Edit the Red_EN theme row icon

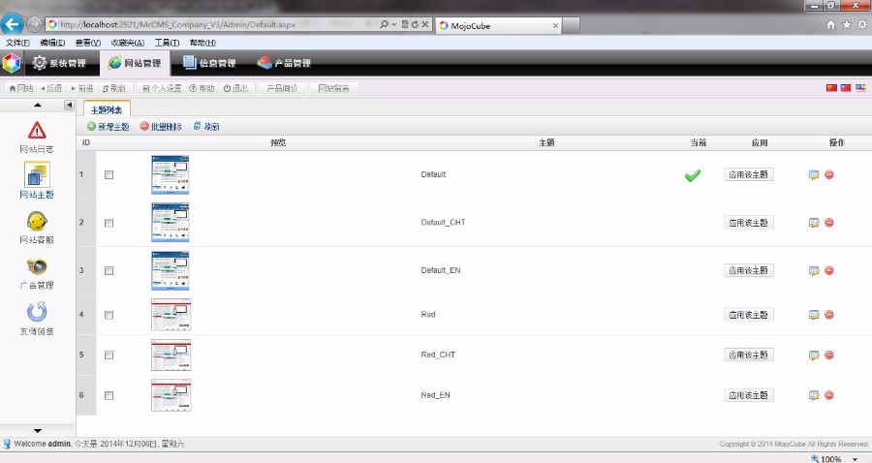coord(814,396)
